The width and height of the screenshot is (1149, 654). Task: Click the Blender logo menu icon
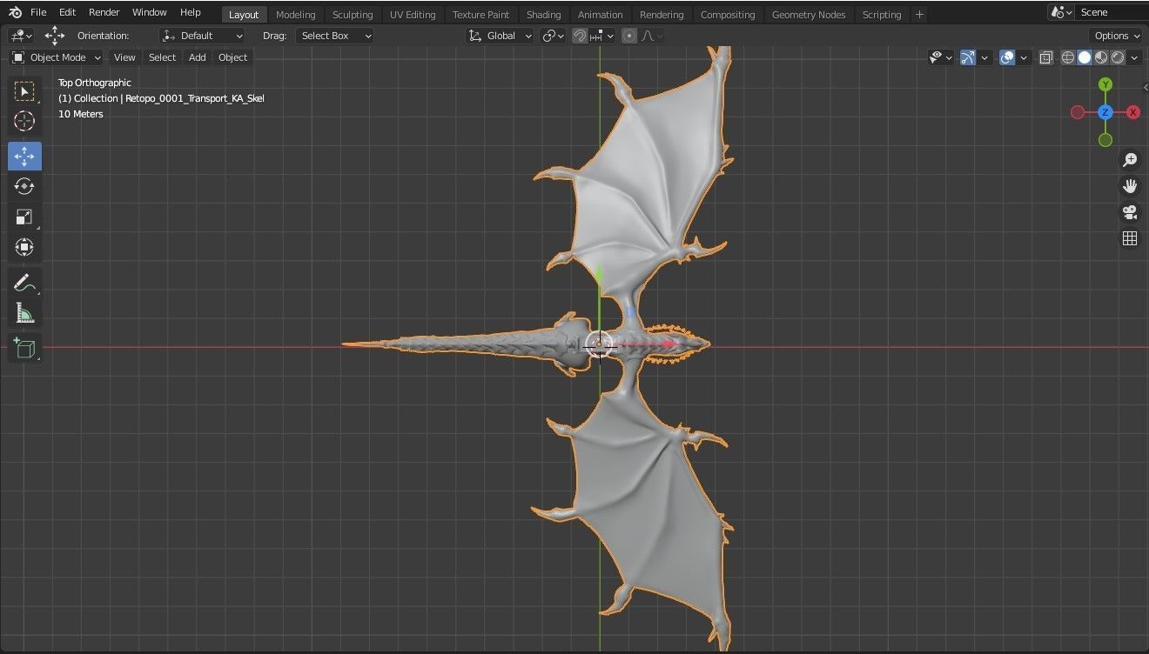[15, 12]
